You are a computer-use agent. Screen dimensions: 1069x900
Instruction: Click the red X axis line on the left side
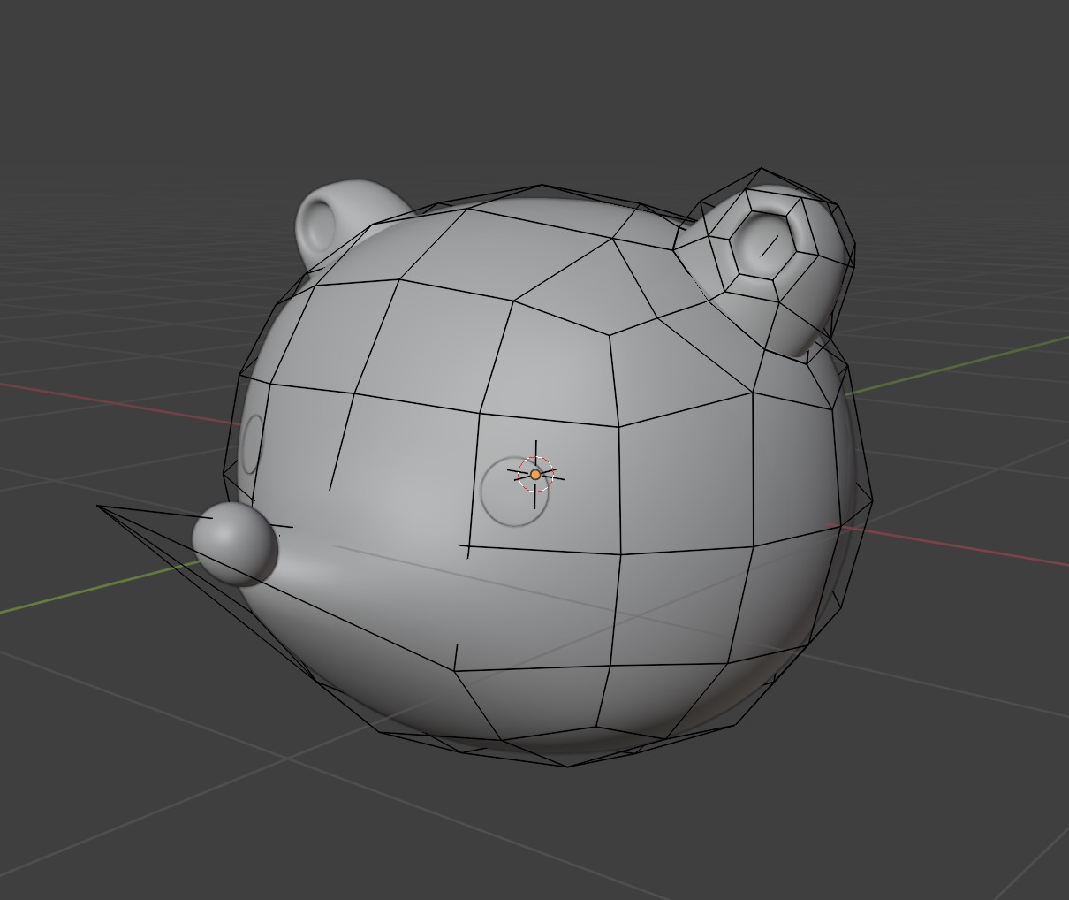[106, 397]
